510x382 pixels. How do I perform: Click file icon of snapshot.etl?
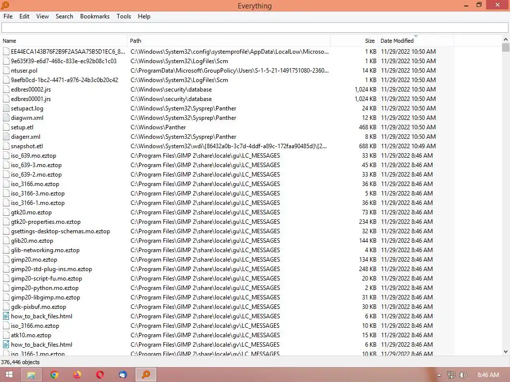click(x=6, y=146)
